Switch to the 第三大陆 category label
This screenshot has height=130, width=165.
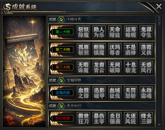(63, 67)
